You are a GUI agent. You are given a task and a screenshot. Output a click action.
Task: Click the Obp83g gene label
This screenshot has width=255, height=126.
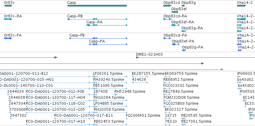point(188,3)
